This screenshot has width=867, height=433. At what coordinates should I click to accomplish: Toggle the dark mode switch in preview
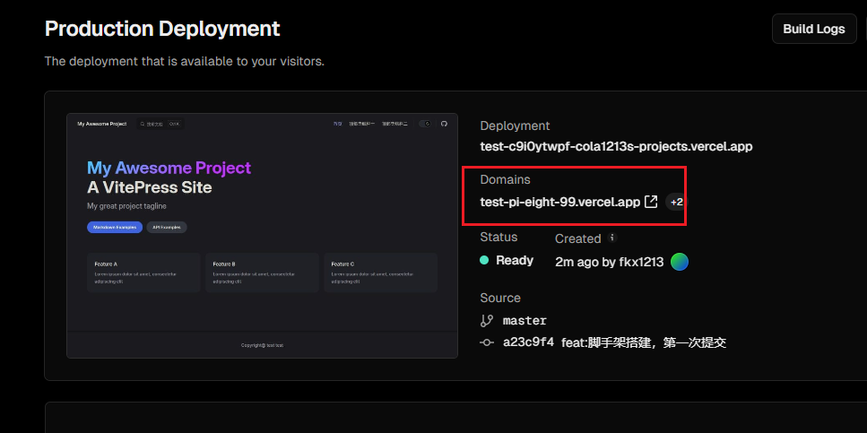coord(425,124)
